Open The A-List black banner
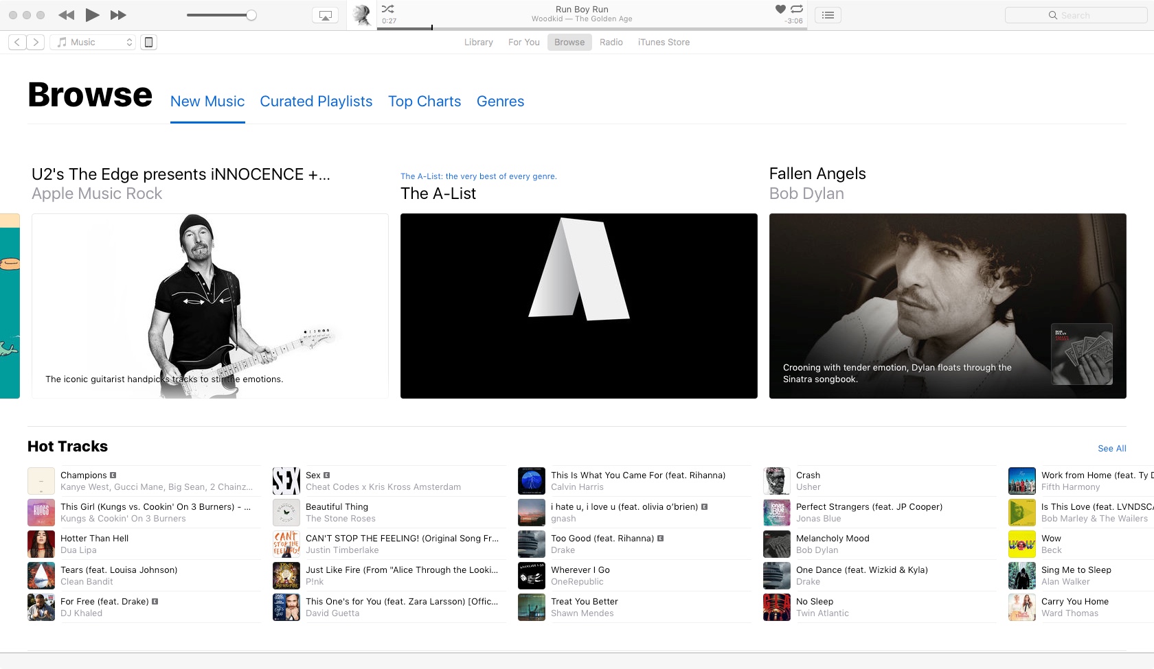This screenshot has width=1154, height=669. coord(579,306)
